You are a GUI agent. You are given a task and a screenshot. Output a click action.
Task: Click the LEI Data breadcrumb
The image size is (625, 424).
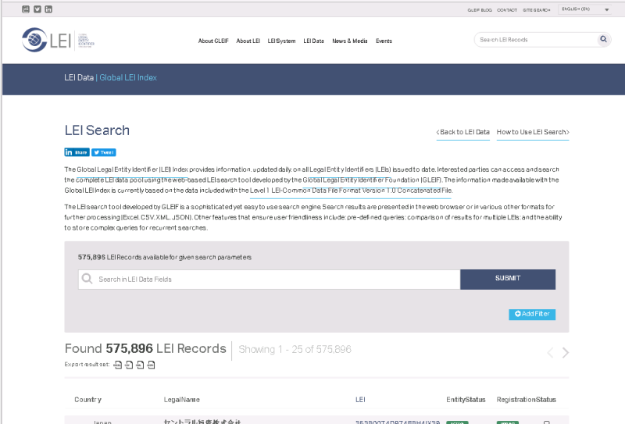[79, 78]
